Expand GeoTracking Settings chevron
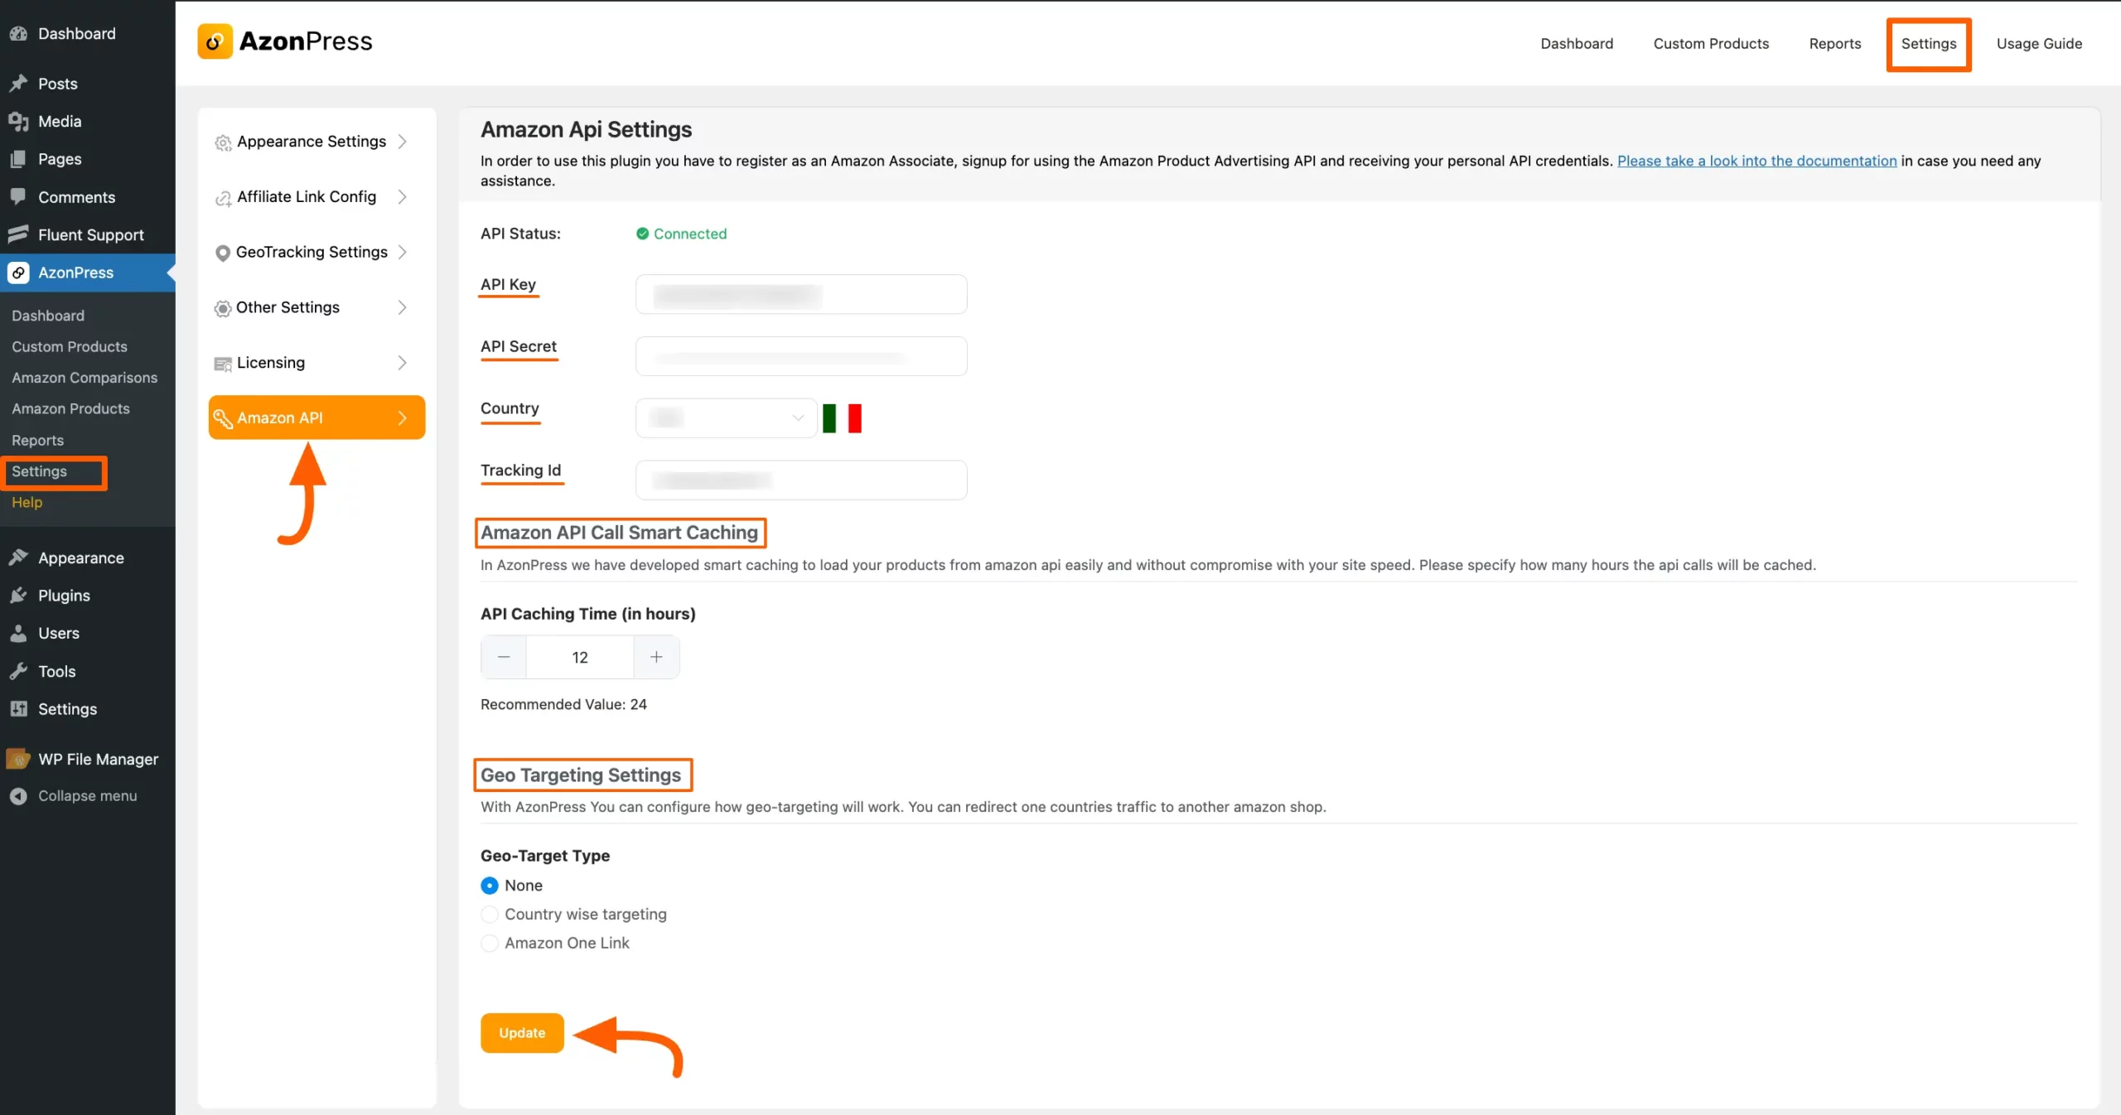The image size is (2121, 1115). pos(403,252)
